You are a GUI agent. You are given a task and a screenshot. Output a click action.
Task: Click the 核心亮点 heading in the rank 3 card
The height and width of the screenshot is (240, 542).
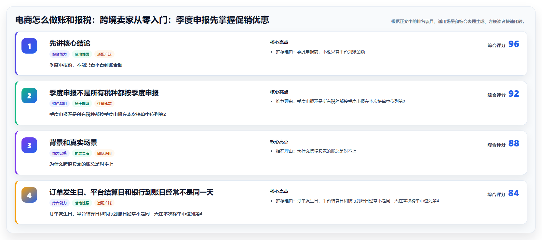(279, 142)
